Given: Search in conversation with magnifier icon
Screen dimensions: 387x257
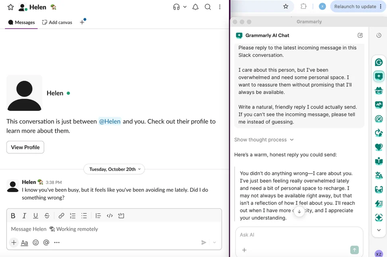Looking at the screenshot, I should tap(208, 7).
